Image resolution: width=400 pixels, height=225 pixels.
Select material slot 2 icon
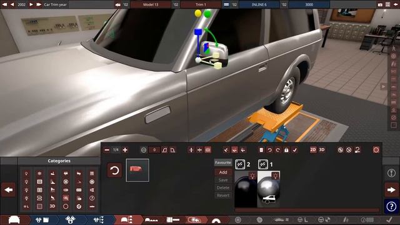(x=240, y=164)
